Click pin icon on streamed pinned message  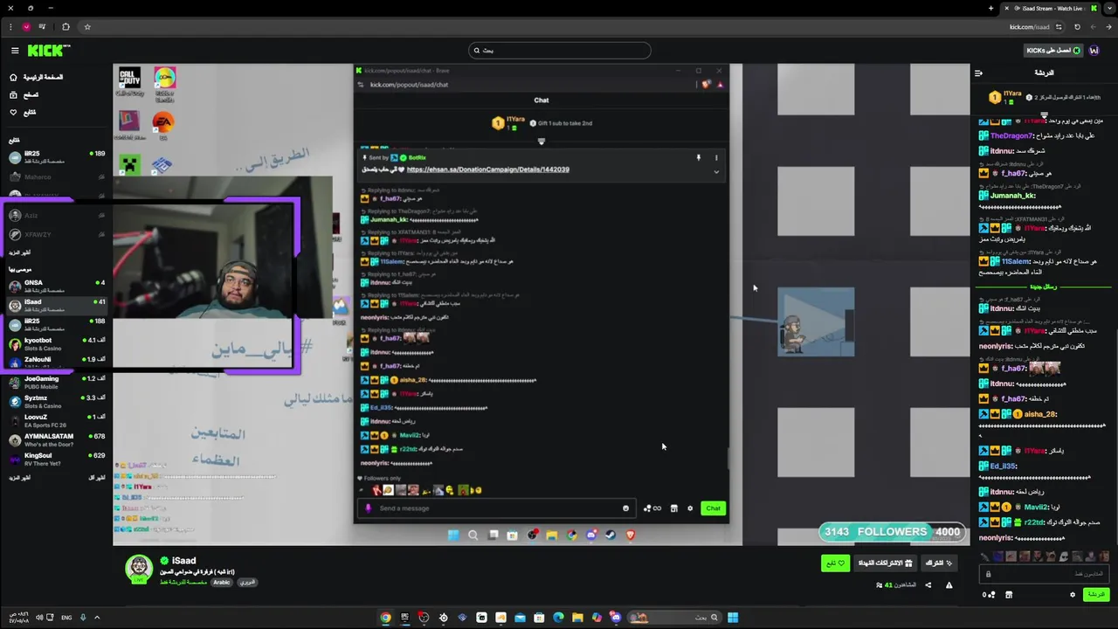(x=698, y=158)
